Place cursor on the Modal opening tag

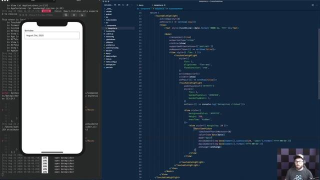coord(168,34)
